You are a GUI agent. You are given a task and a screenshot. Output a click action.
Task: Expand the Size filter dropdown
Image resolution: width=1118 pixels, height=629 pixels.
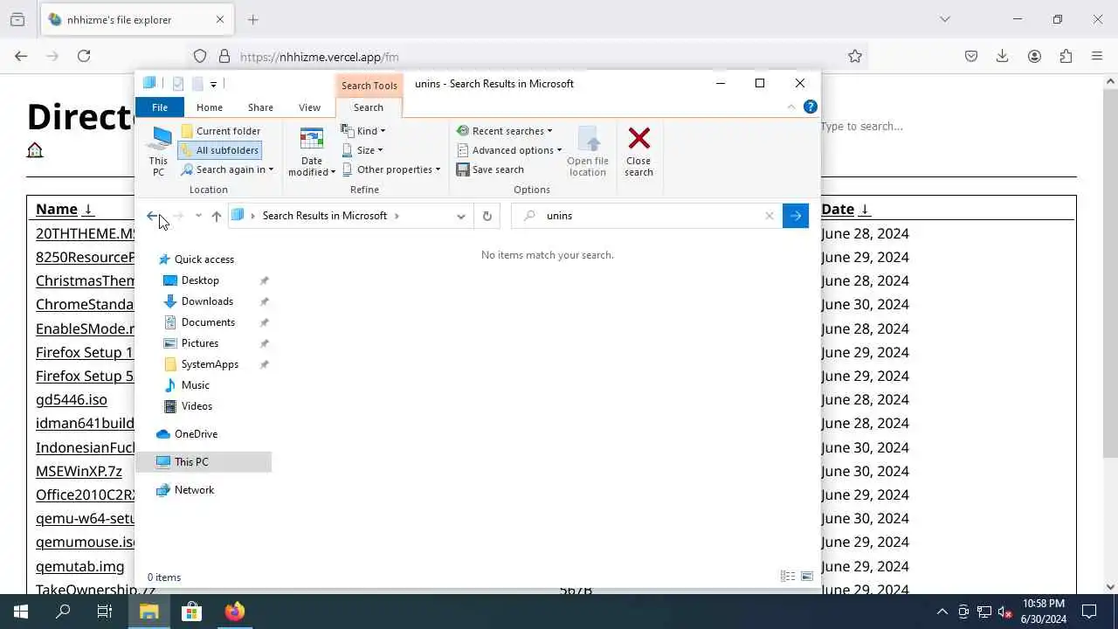(x=362, y=150)
